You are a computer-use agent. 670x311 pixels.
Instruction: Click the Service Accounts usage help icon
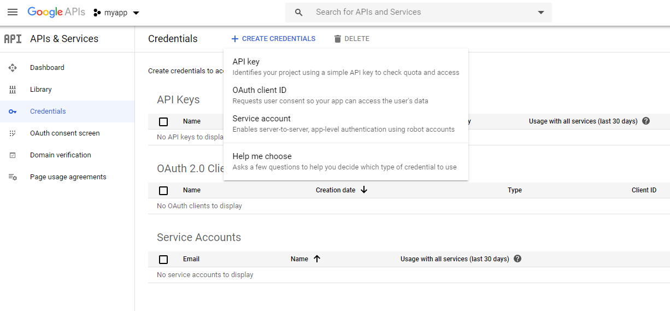(x=518, y=259)
